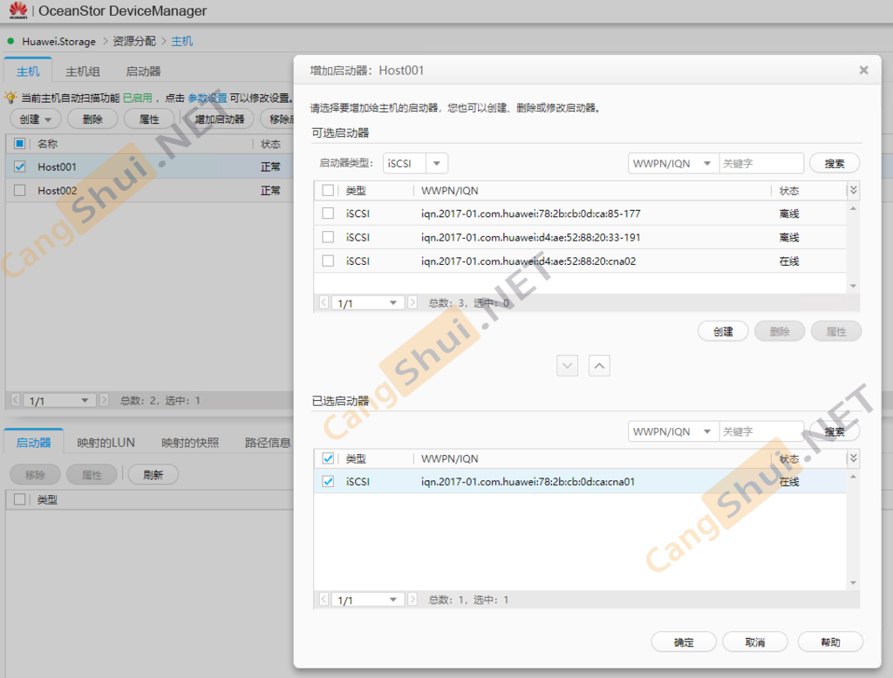Check the select-all box in available initiators
Image resolution: width=893 pixels, height=678 pixels.
point(328,190)
